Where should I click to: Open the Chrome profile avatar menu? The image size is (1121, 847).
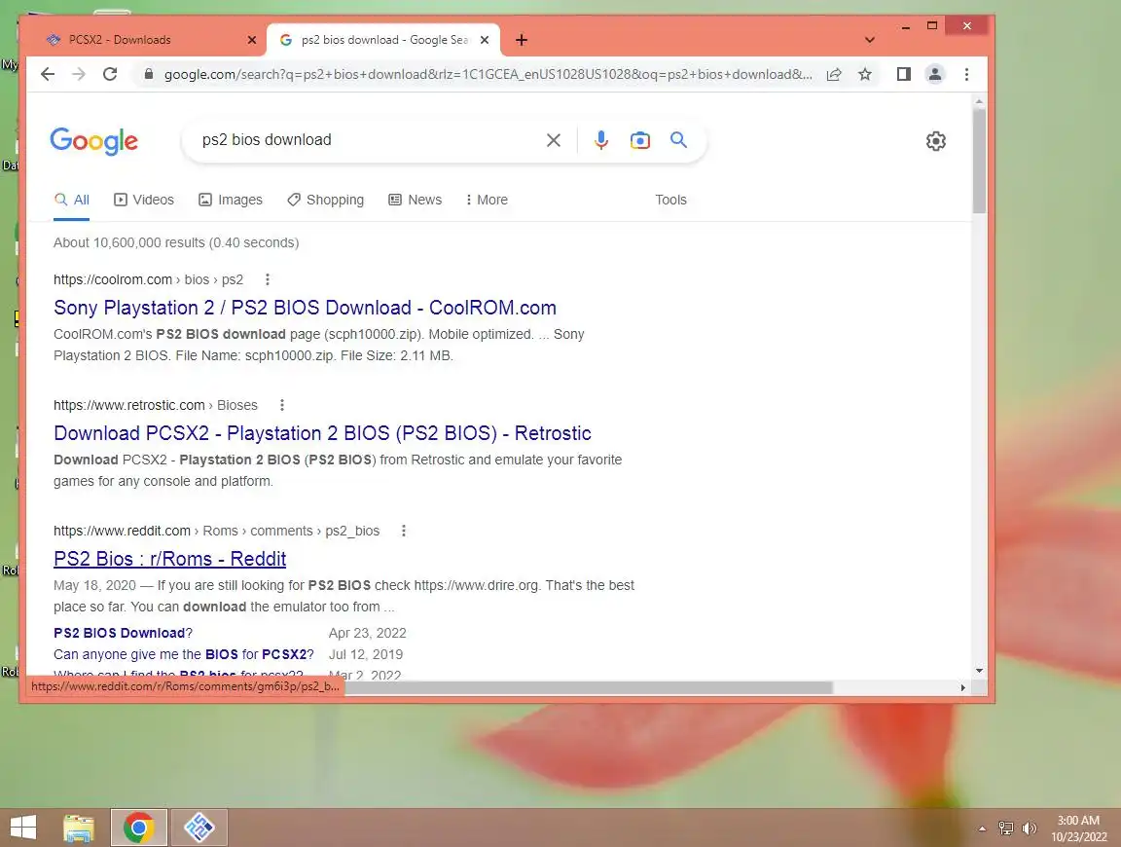pyautogui.click(x=934, y=74)
